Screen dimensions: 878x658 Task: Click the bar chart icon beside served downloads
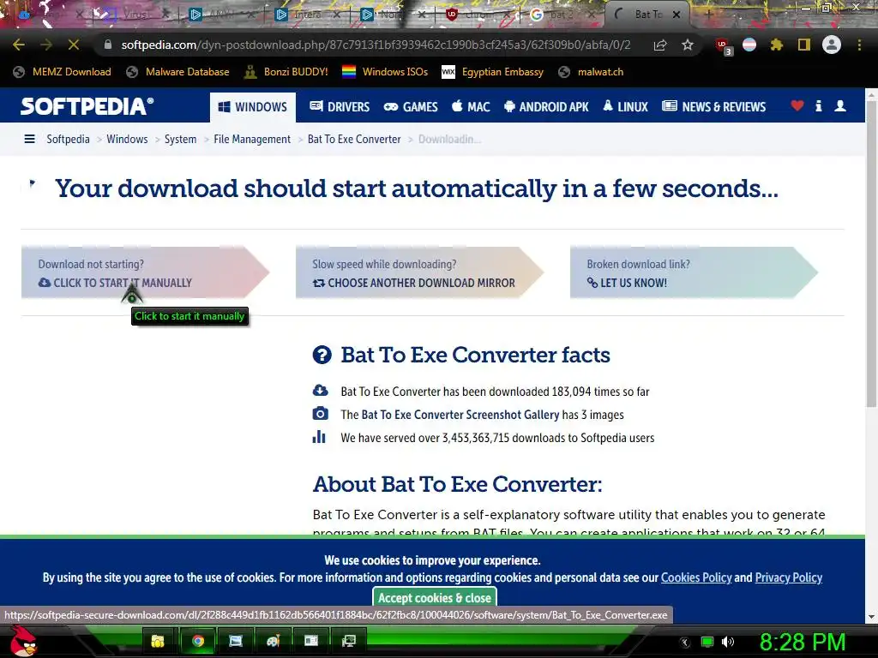319,436
